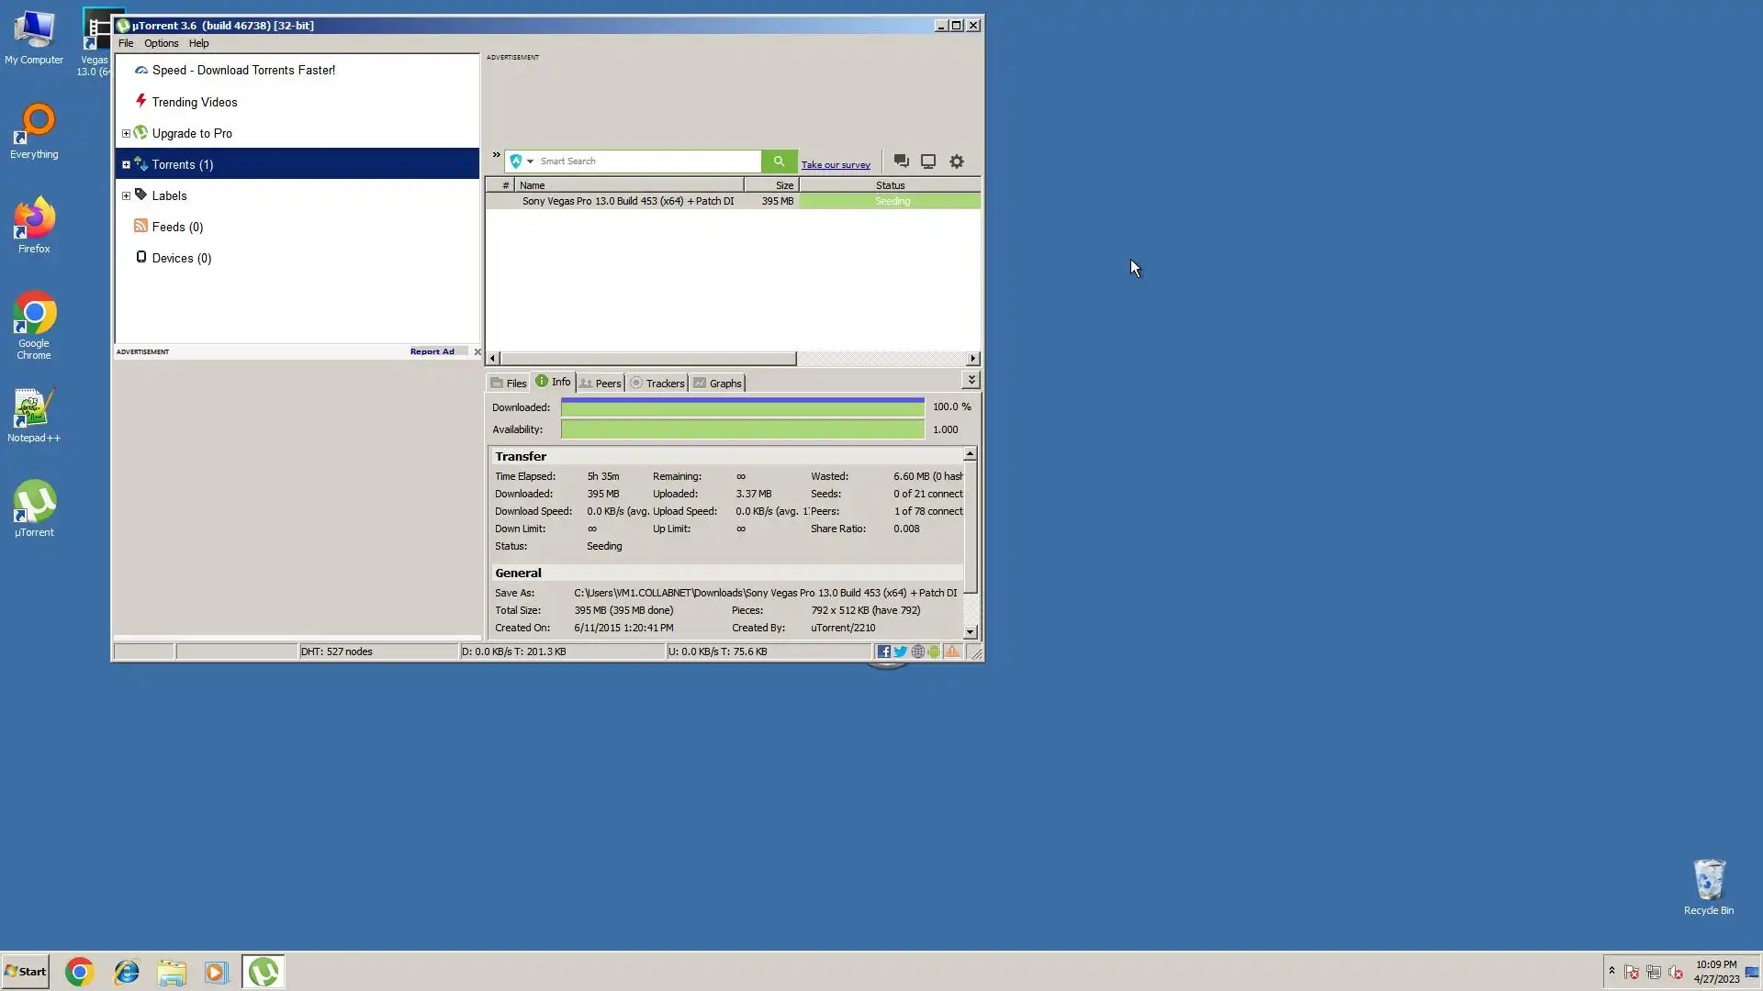The width and height of the screenshot is (1763, 991).
Task: Click the Take our survey link
Action: 836,165
